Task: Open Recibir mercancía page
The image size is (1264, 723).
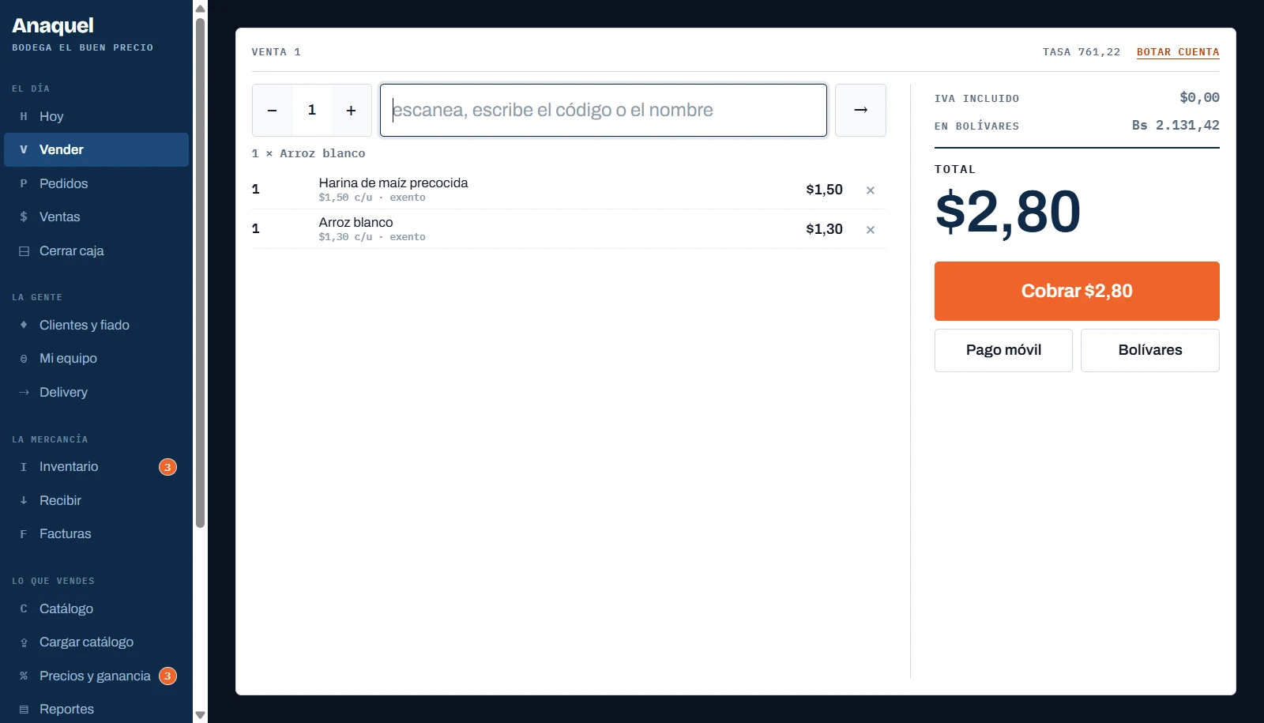Action: pyautogui.click(x=96, y=500)
